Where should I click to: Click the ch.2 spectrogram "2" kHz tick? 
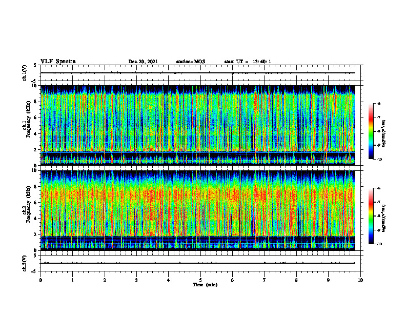(35, 234)
